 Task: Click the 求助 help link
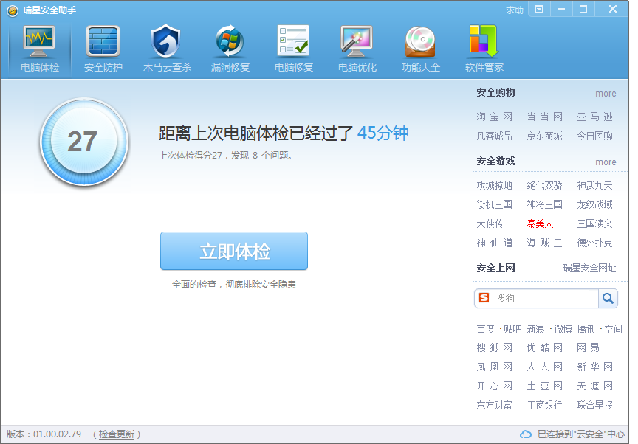tap(514, 10)
